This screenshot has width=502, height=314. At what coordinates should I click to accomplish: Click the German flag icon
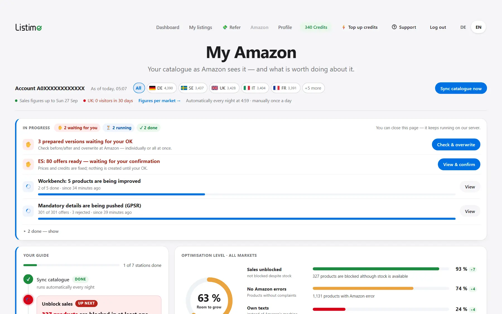point(152,88)
